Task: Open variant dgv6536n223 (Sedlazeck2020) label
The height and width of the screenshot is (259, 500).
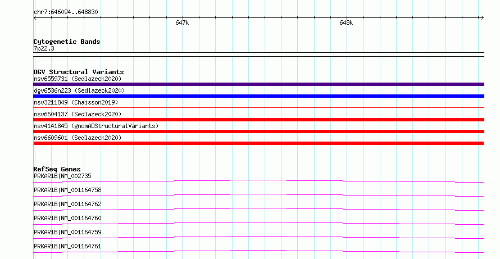Action: click(79, 90)
